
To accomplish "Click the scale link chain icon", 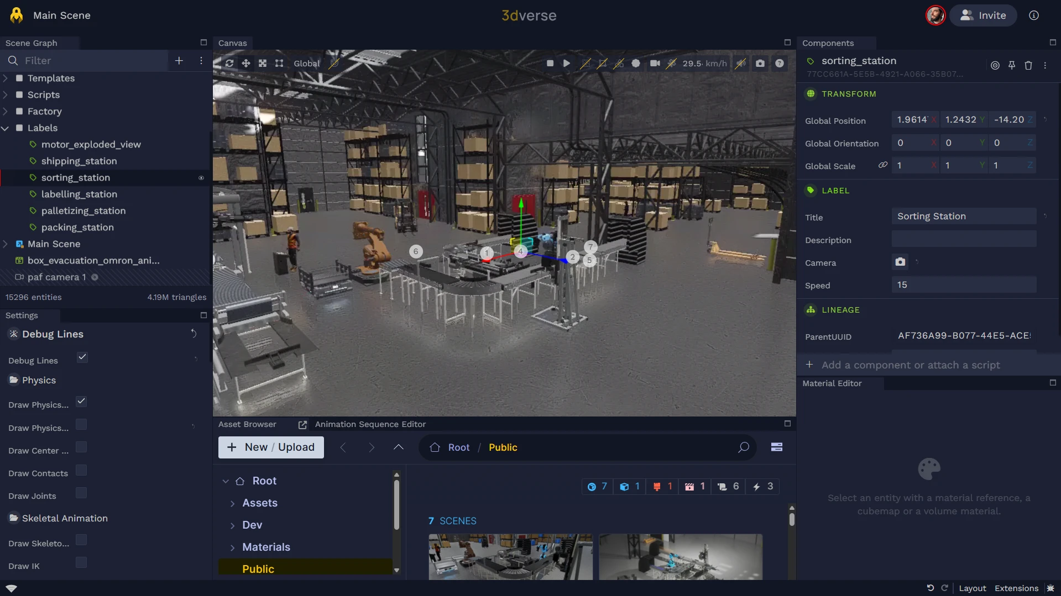I will pos(882,165).
